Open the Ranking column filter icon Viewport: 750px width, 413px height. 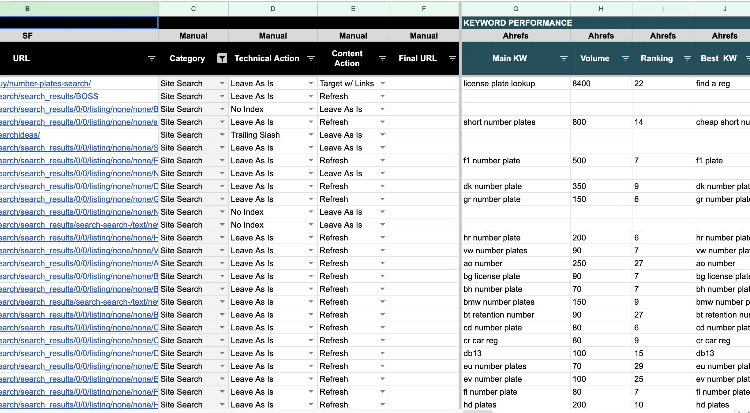[x=687, y=58]
